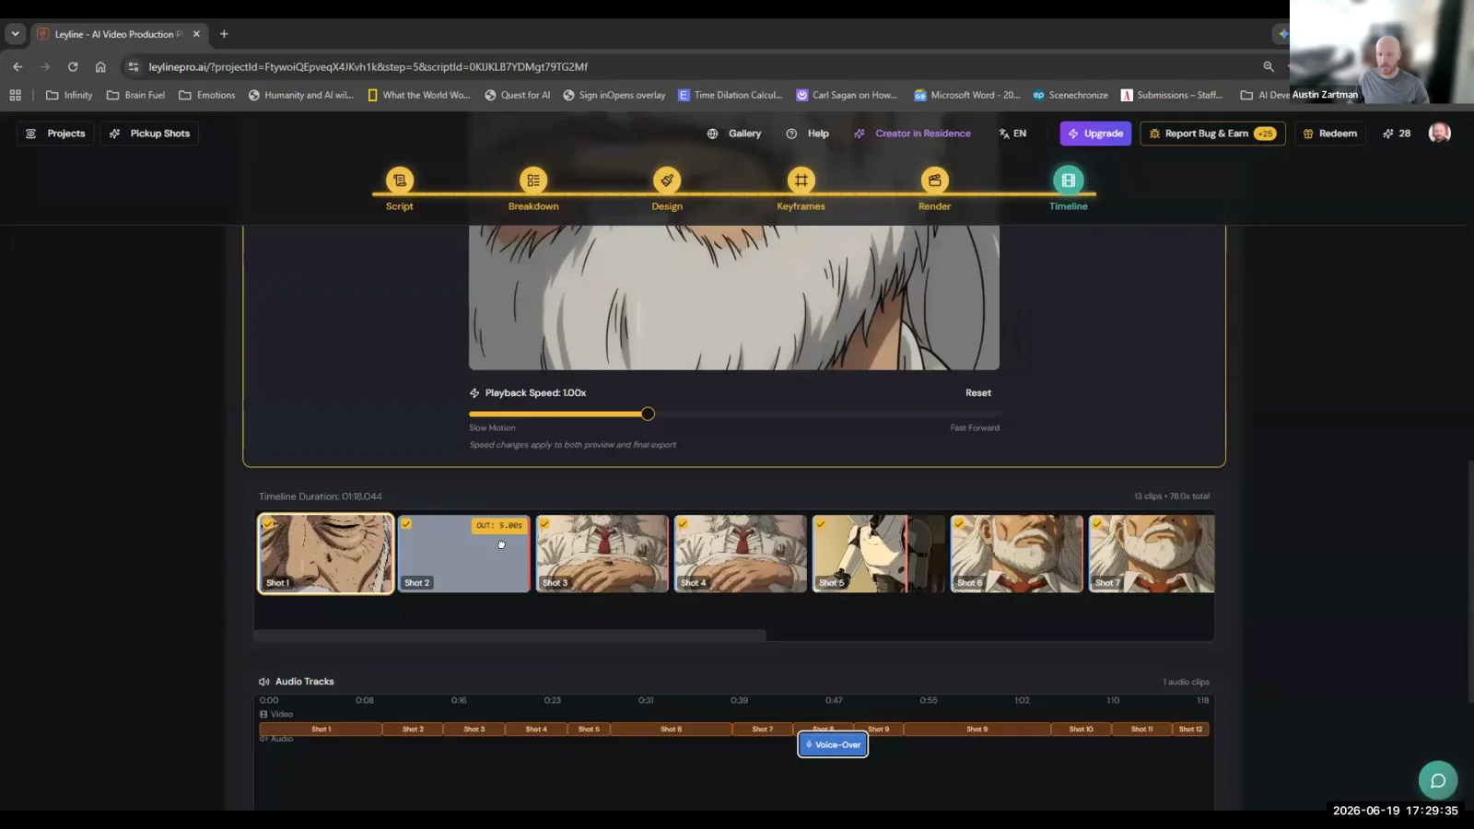
Task: Open Creator in Residence link
Action: pos(912,134)
